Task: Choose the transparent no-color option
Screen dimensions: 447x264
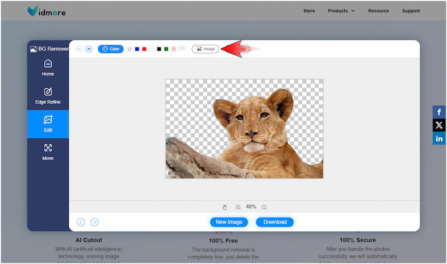Action: 130,49
